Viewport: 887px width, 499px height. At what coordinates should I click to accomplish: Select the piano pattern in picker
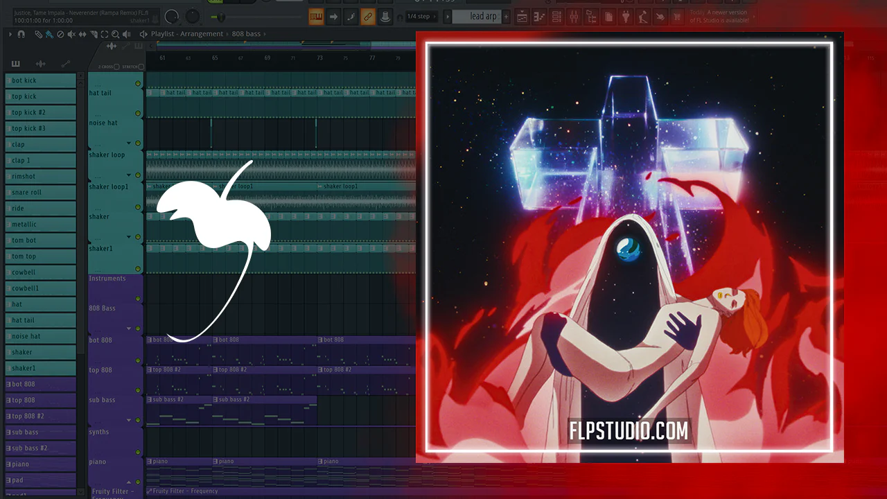tap(41, 464)
